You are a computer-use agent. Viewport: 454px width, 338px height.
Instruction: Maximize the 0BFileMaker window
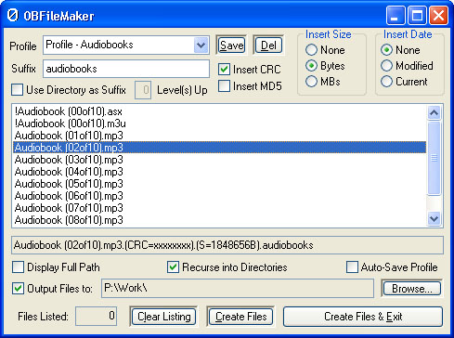click(x=417, y=16)
